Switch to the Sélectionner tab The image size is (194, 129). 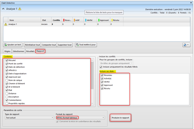click(18, 51)
